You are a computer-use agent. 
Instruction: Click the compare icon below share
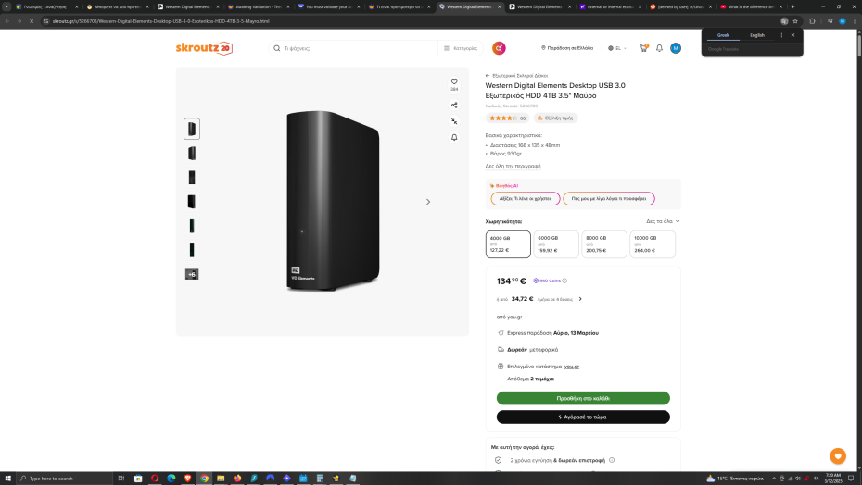click(x=454, y=121)
